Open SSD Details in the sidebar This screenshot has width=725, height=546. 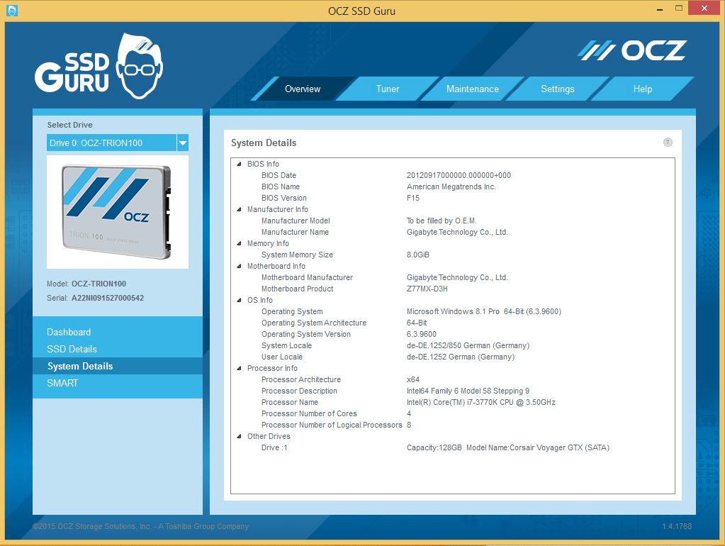click(118, 349)
